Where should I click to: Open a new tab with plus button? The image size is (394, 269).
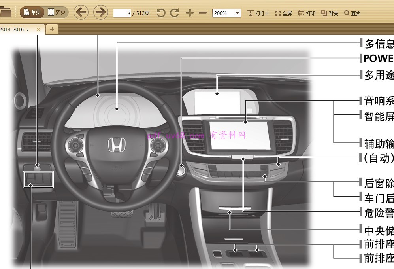click(52, 29)
